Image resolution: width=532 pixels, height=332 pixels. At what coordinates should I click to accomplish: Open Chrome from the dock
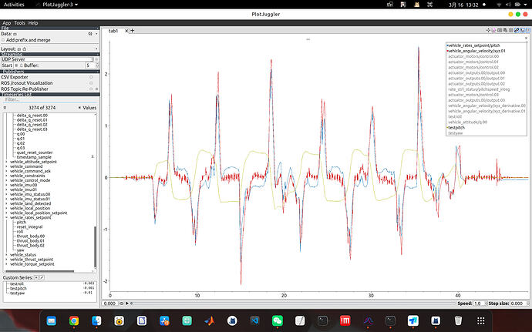tap(74, 320)
